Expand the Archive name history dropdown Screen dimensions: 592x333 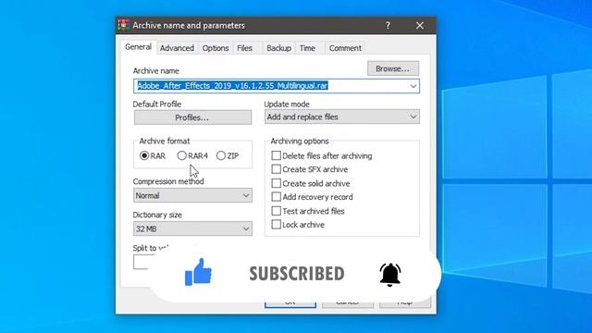pyautogui.click(x=413, y=86)
